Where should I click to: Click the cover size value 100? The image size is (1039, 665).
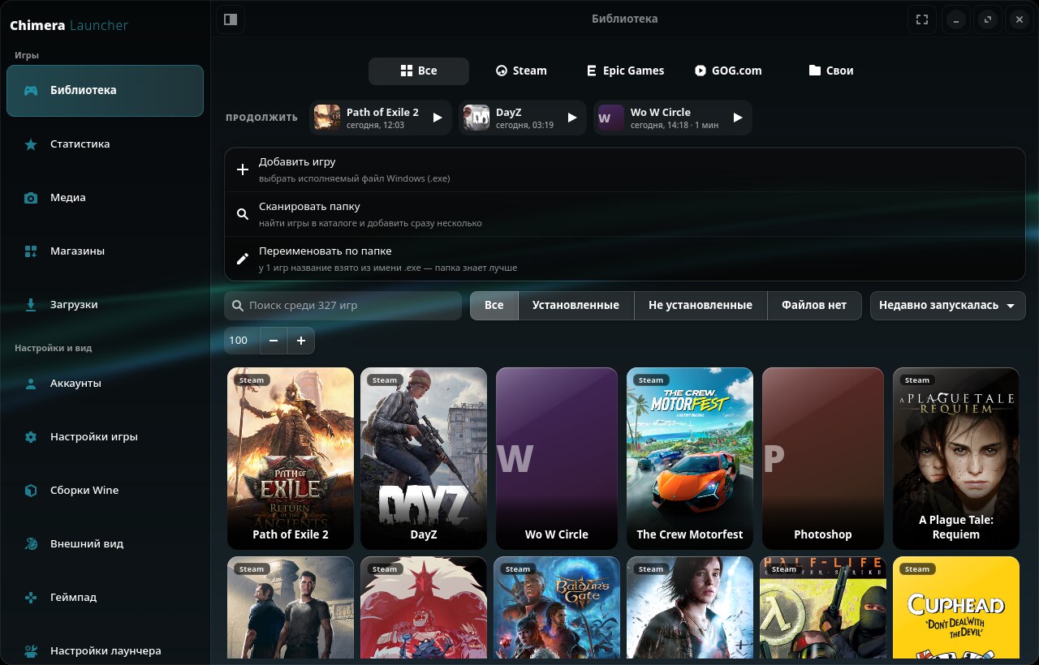(x=242, y=341)
